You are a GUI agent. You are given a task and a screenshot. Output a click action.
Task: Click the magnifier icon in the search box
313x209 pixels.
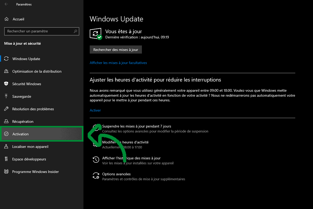(75, 31)
